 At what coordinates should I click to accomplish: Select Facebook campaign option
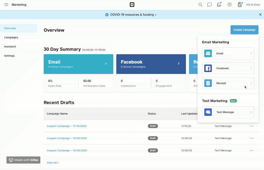[x=228, y=68]
